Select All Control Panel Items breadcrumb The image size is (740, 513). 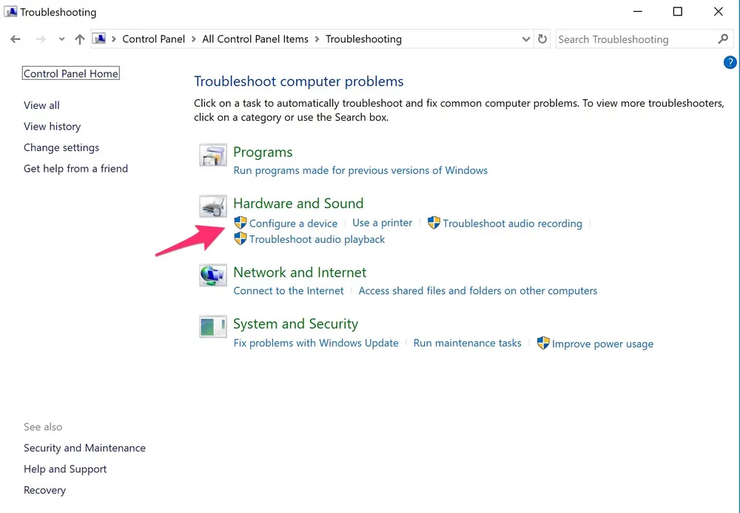point(255,39)
